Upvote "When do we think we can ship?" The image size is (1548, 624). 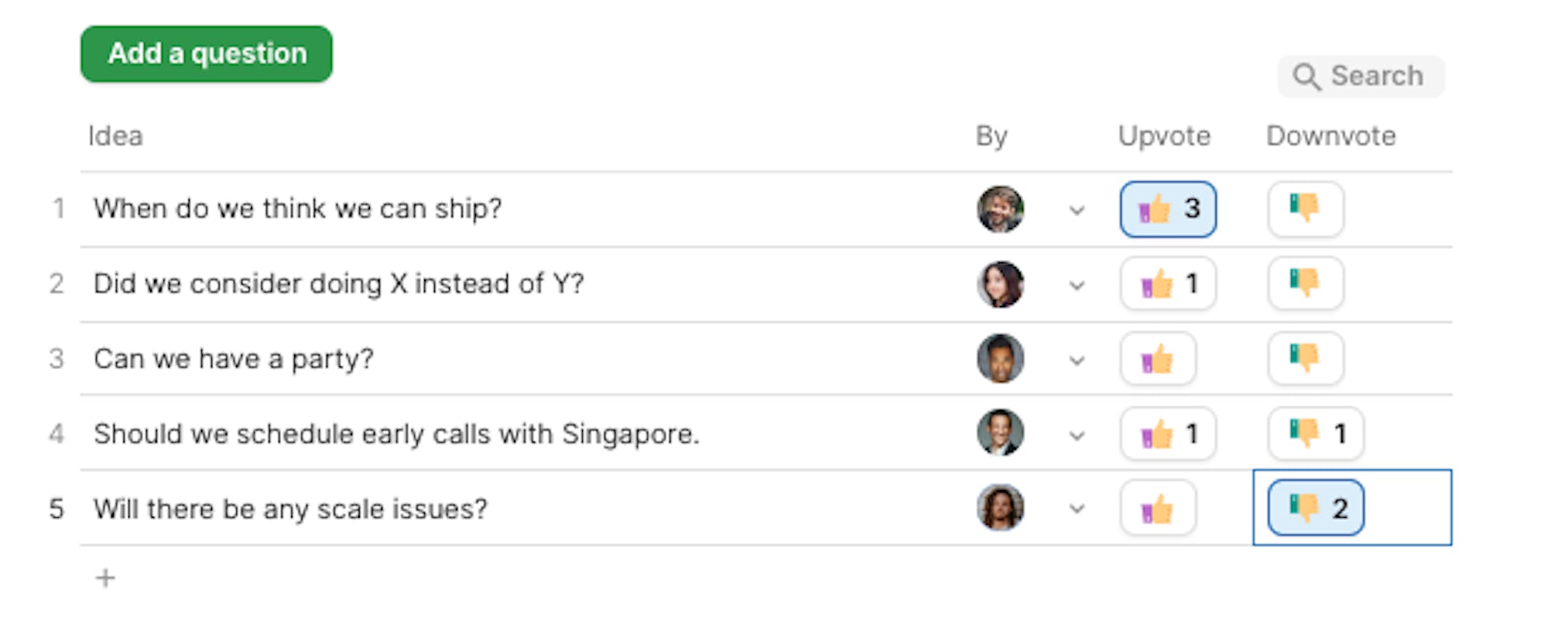[1168, 209]
